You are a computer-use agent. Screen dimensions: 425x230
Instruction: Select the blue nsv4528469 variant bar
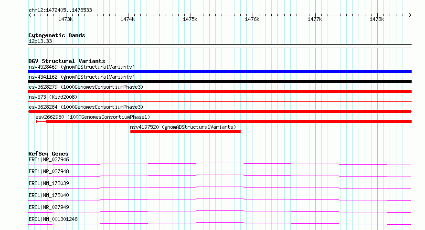220,72
